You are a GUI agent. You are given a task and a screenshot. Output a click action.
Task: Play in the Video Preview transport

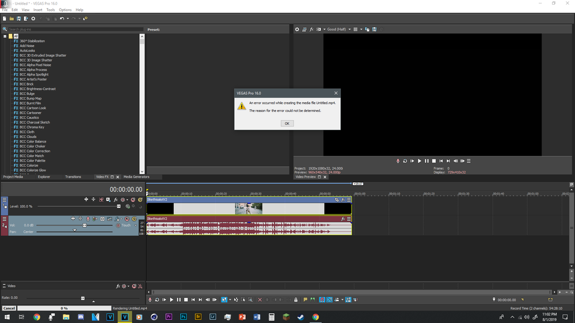(x=420, y=161)
